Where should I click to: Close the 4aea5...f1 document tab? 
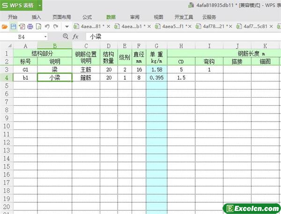pos(190,27)
